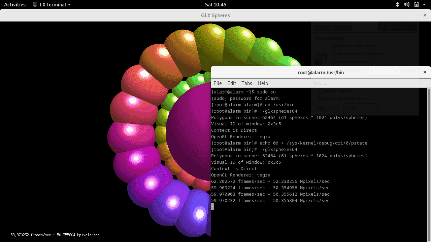Screen dimensions: 431x242
Task: Open the File menu in LXTerminal
Action: point(218,83)
